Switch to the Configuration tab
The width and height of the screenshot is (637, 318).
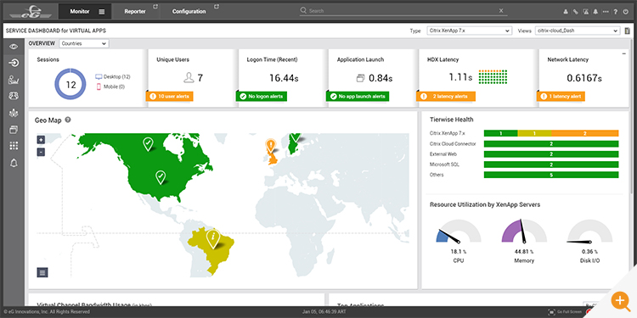[189, 12]
